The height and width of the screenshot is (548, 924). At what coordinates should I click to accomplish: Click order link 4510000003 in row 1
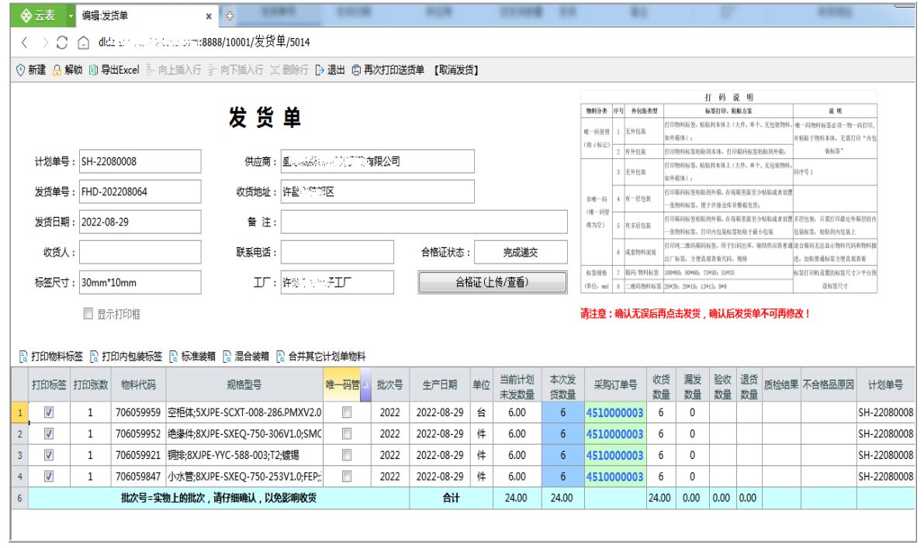[x=614, y=412]
